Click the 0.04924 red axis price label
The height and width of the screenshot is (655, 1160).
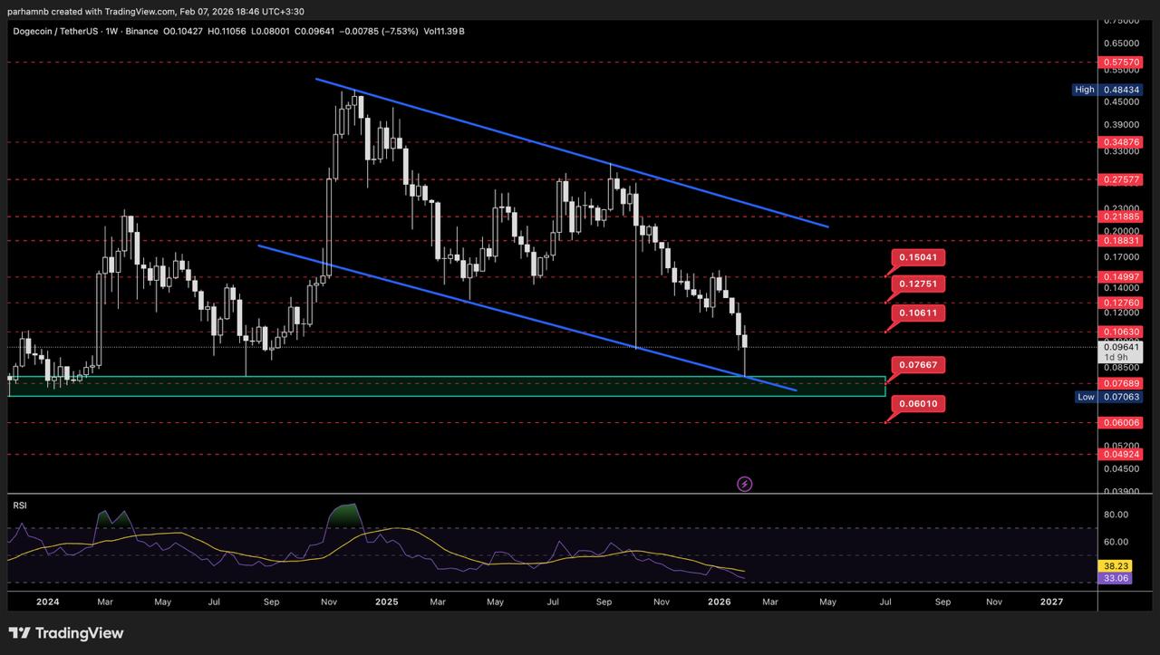tap(1120, 454)
